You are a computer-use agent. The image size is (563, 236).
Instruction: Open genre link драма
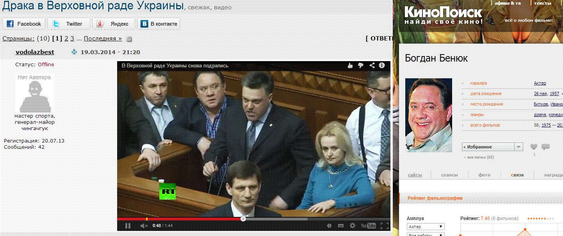click(540, 114)
